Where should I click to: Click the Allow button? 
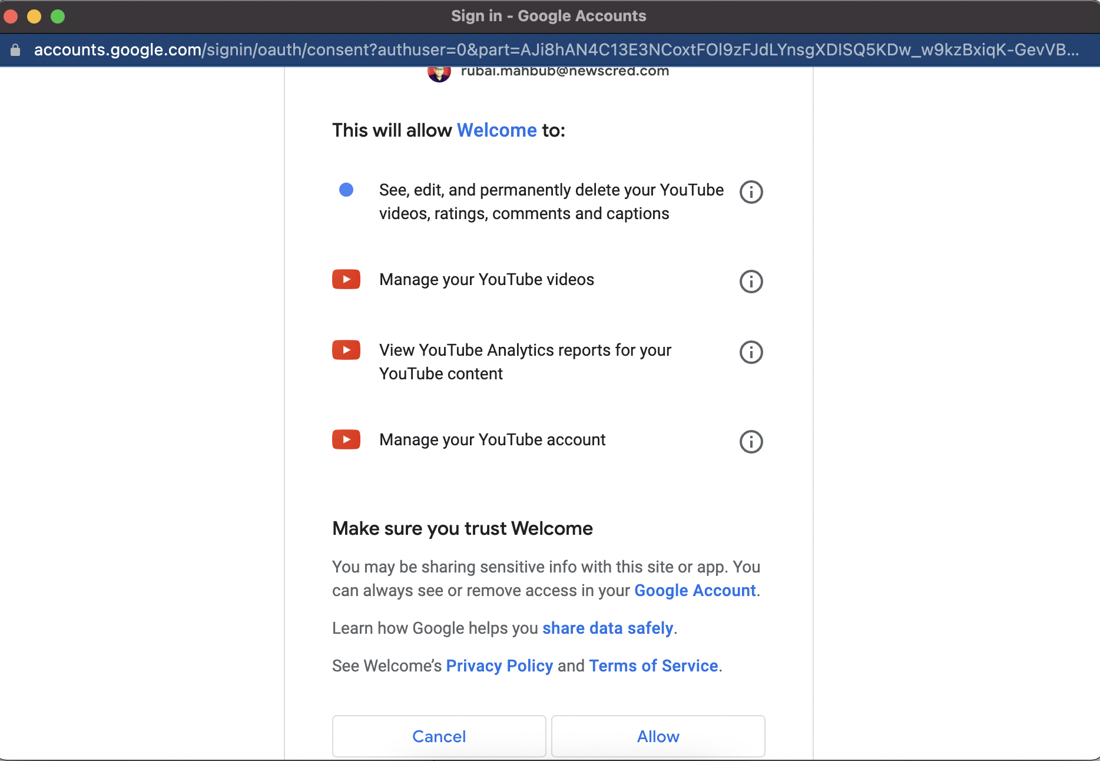[658, 736]
